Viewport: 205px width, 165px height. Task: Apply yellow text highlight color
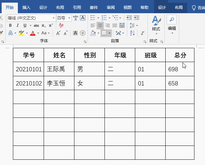[21, 33]
